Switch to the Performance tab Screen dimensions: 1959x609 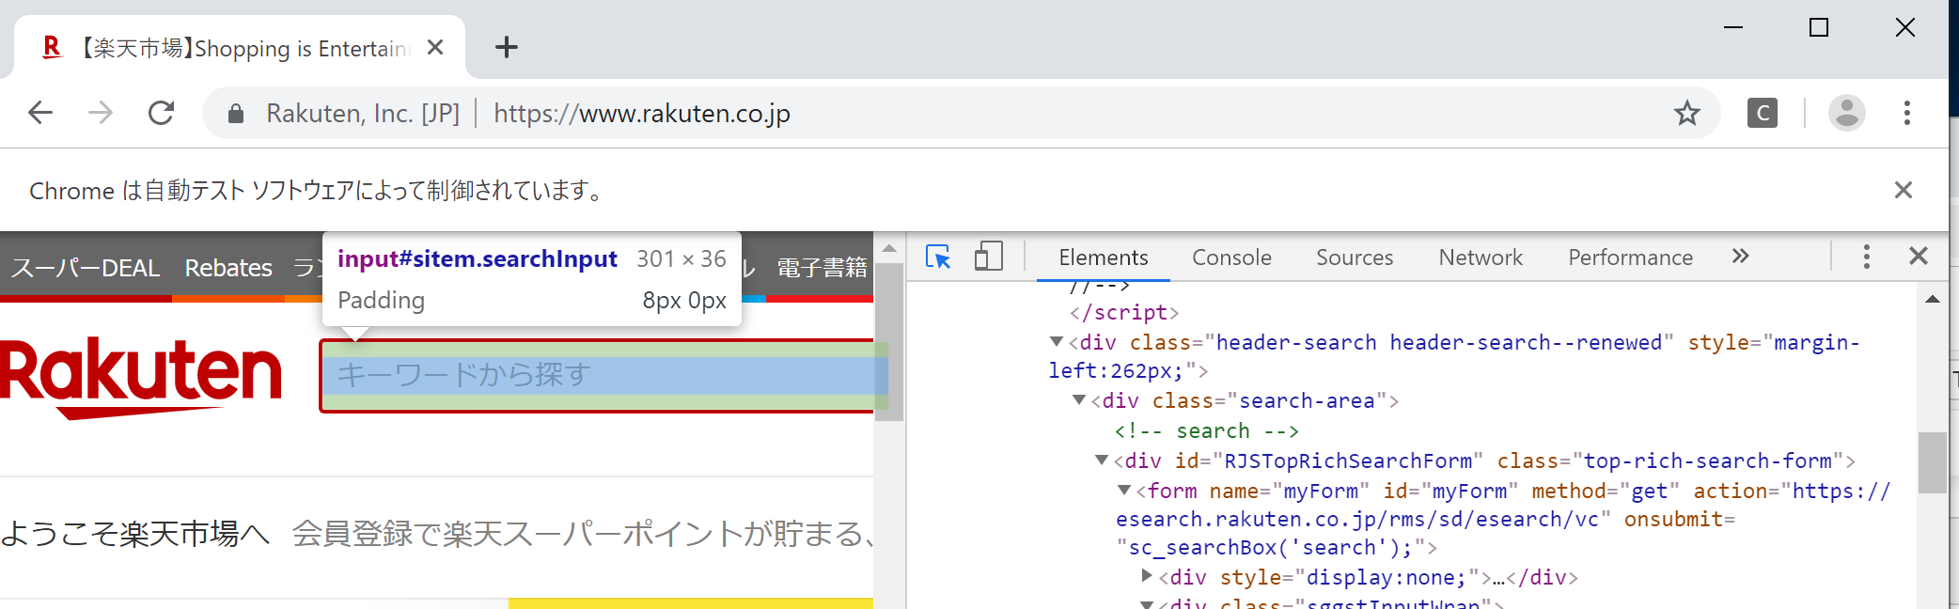pos(1630,258)
